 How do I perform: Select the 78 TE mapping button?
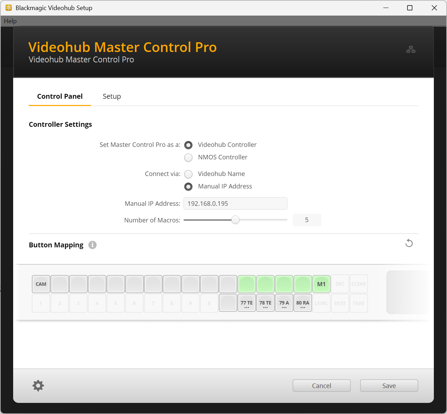point(266,303)
